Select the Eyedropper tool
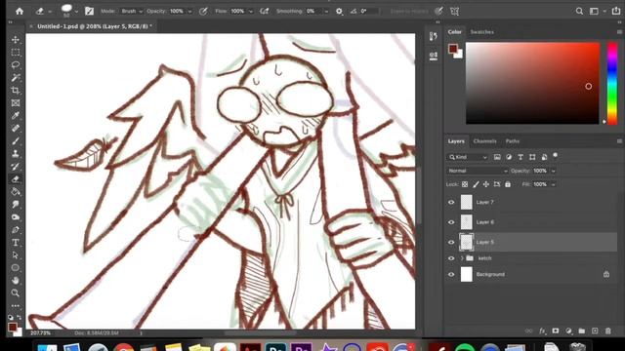625x351 pixels. [16, 116]
